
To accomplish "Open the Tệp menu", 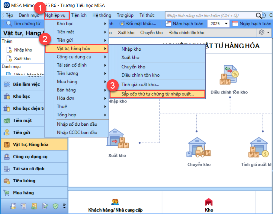I will (9, 15).
